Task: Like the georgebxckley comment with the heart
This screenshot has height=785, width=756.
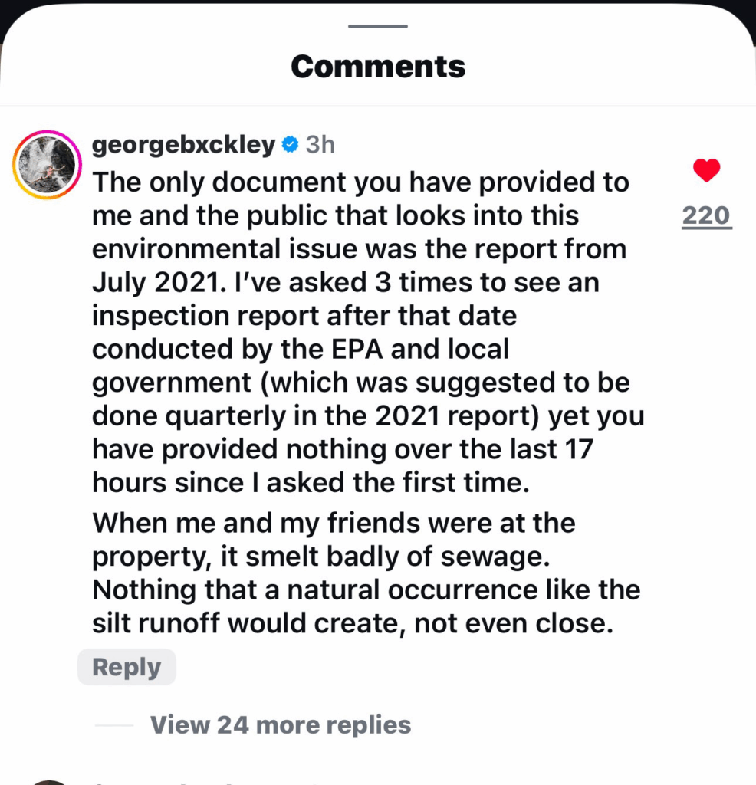Action: click(x=706, y=170)
